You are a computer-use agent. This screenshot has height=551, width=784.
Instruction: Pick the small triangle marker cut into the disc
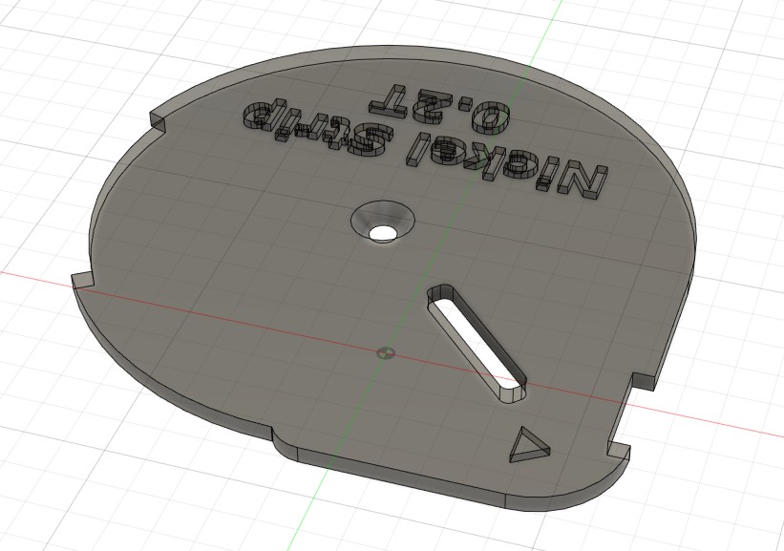tap(530, 444)
